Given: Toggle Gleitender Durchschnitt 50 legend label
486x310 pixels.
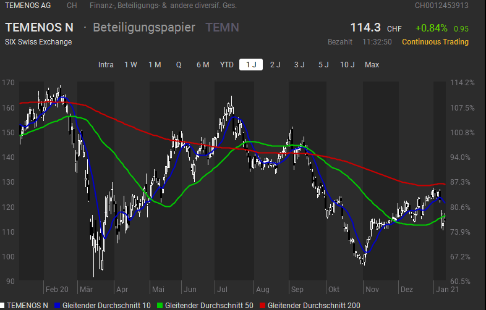Looking at the screenshot, I should [209, 306].
